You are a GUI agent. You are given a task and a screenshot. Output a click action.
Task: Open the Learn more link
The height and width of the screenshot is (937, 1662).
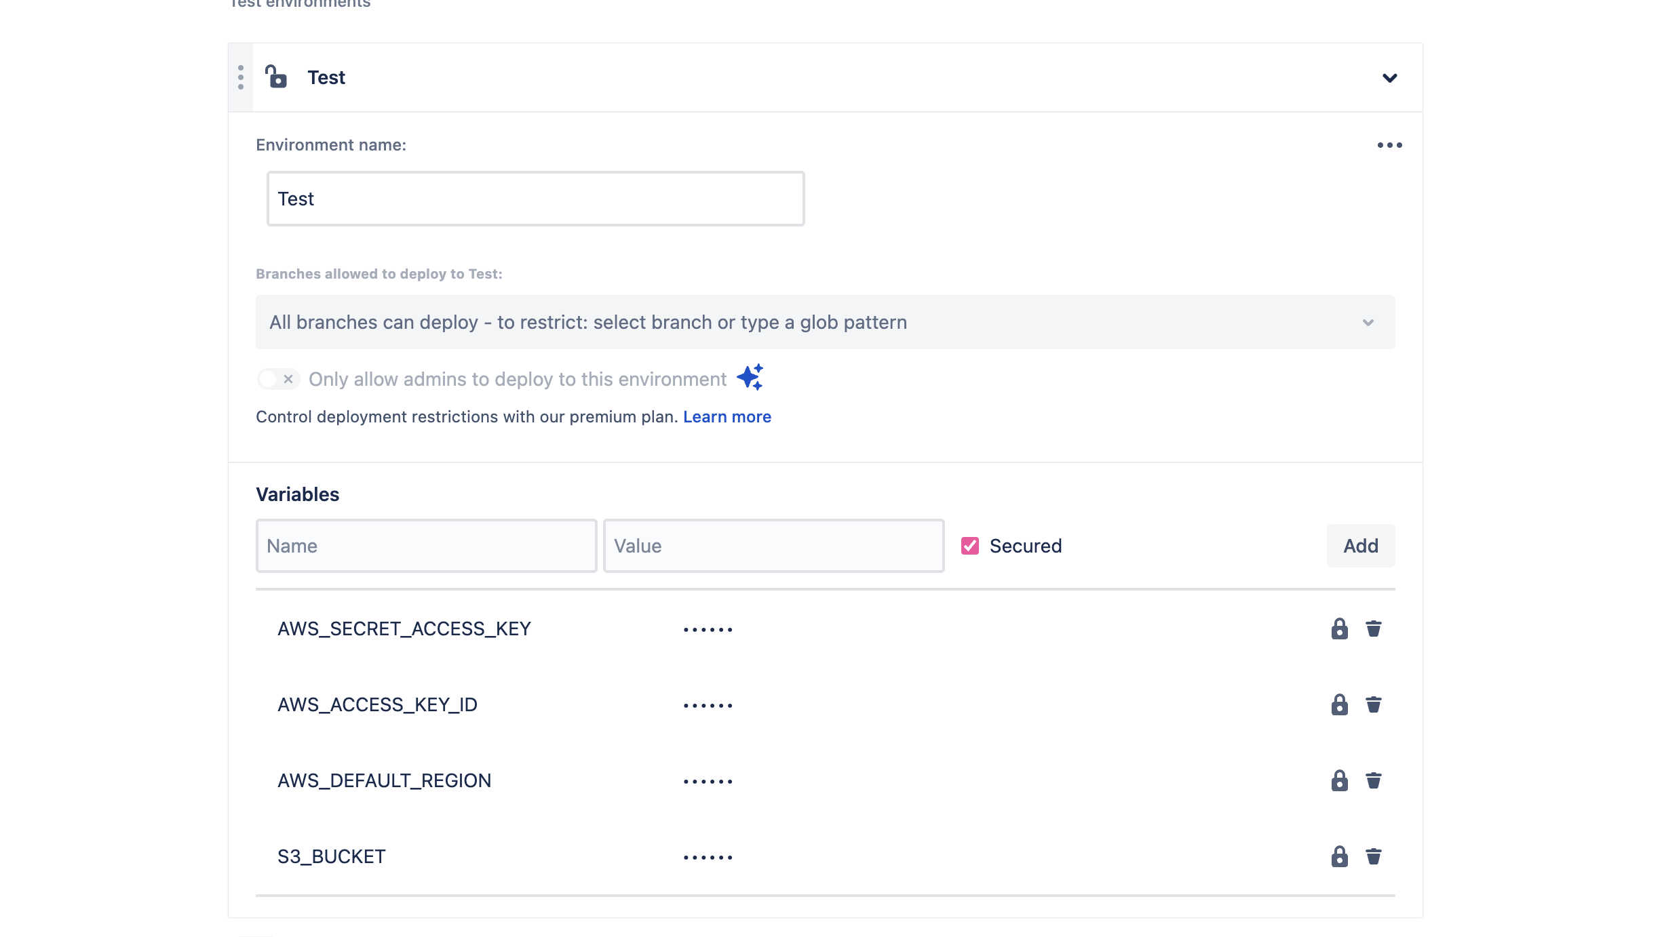click(727, 417)
